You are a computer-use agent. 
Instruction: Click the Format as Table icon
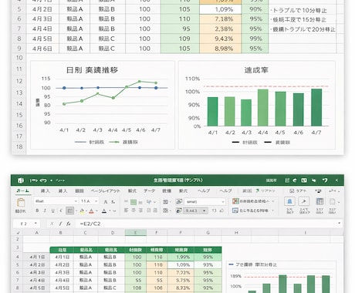235,210
